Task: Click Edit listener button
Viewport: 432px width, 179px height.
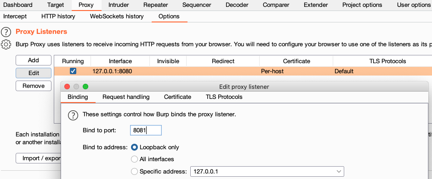Action: pyautogui.click(x=34, y=73)
